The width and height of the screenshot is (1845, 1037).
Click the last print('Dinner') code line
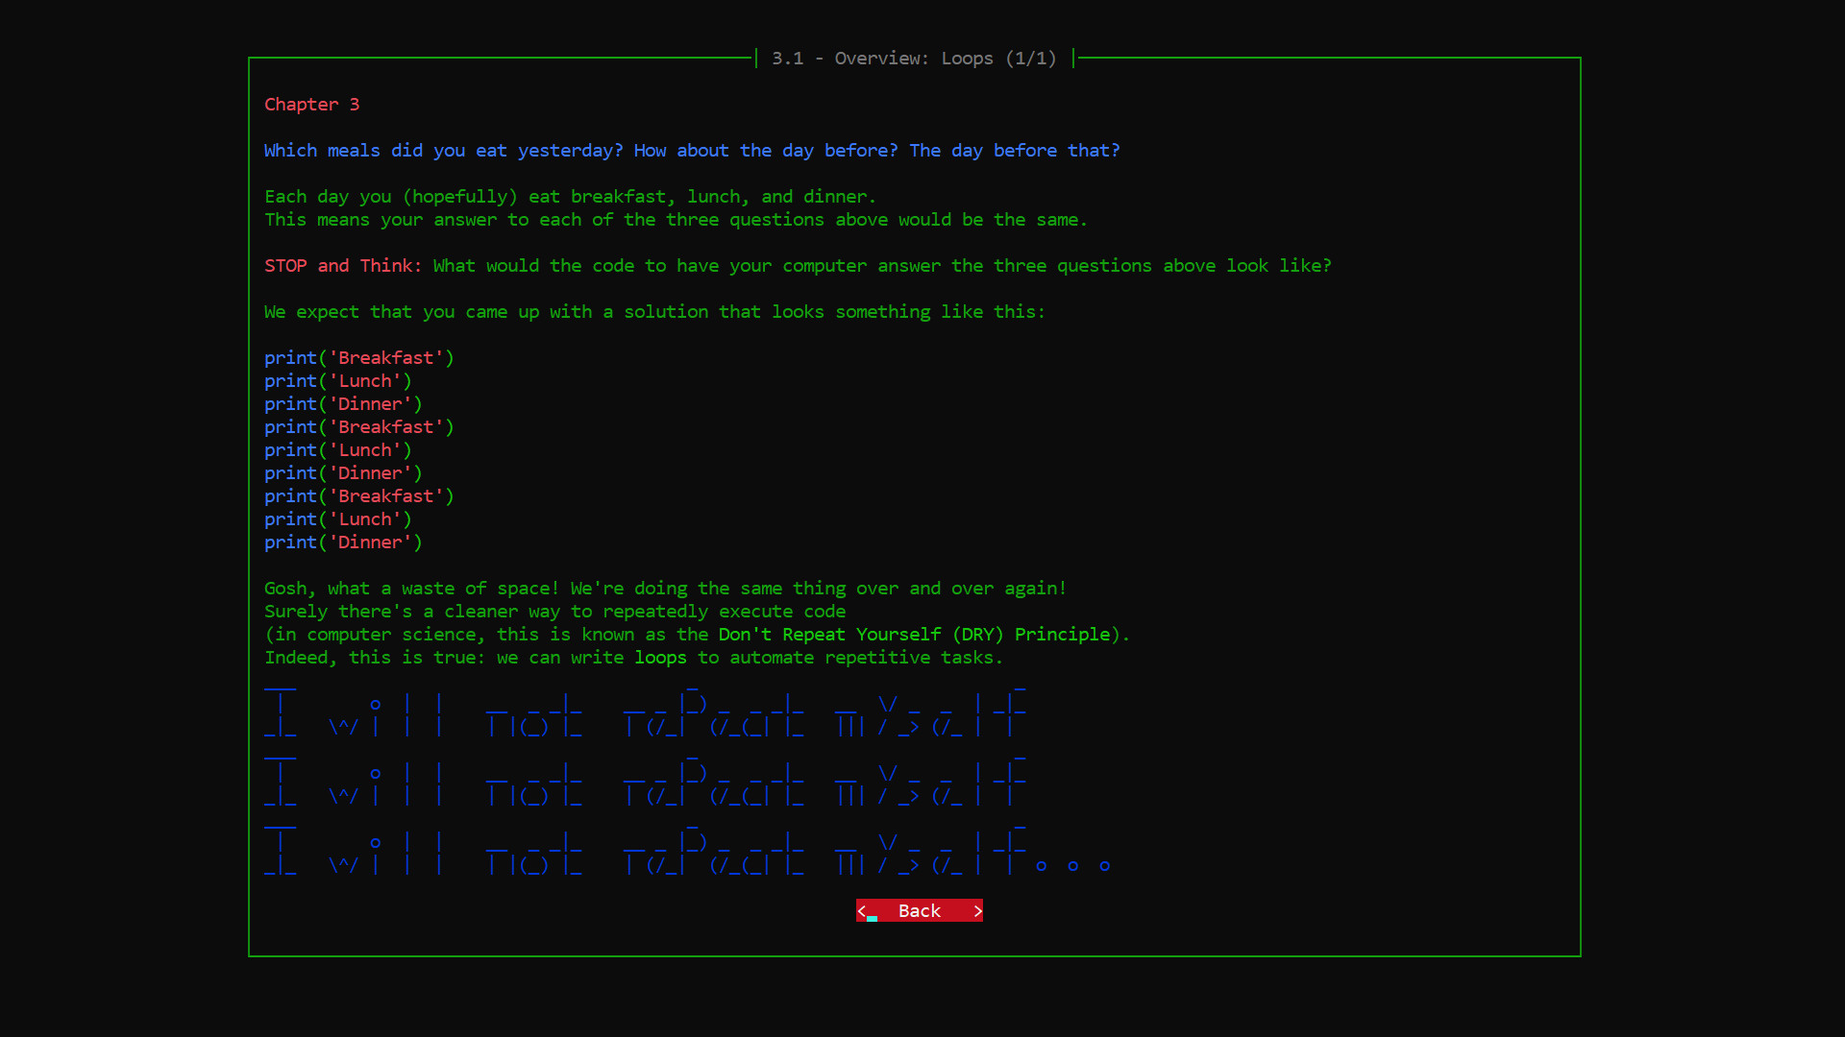343,542
